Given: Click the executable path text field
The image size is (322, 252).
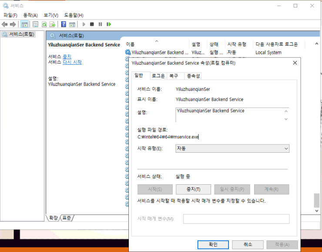Looking at the screenshot, I should 213,137.
